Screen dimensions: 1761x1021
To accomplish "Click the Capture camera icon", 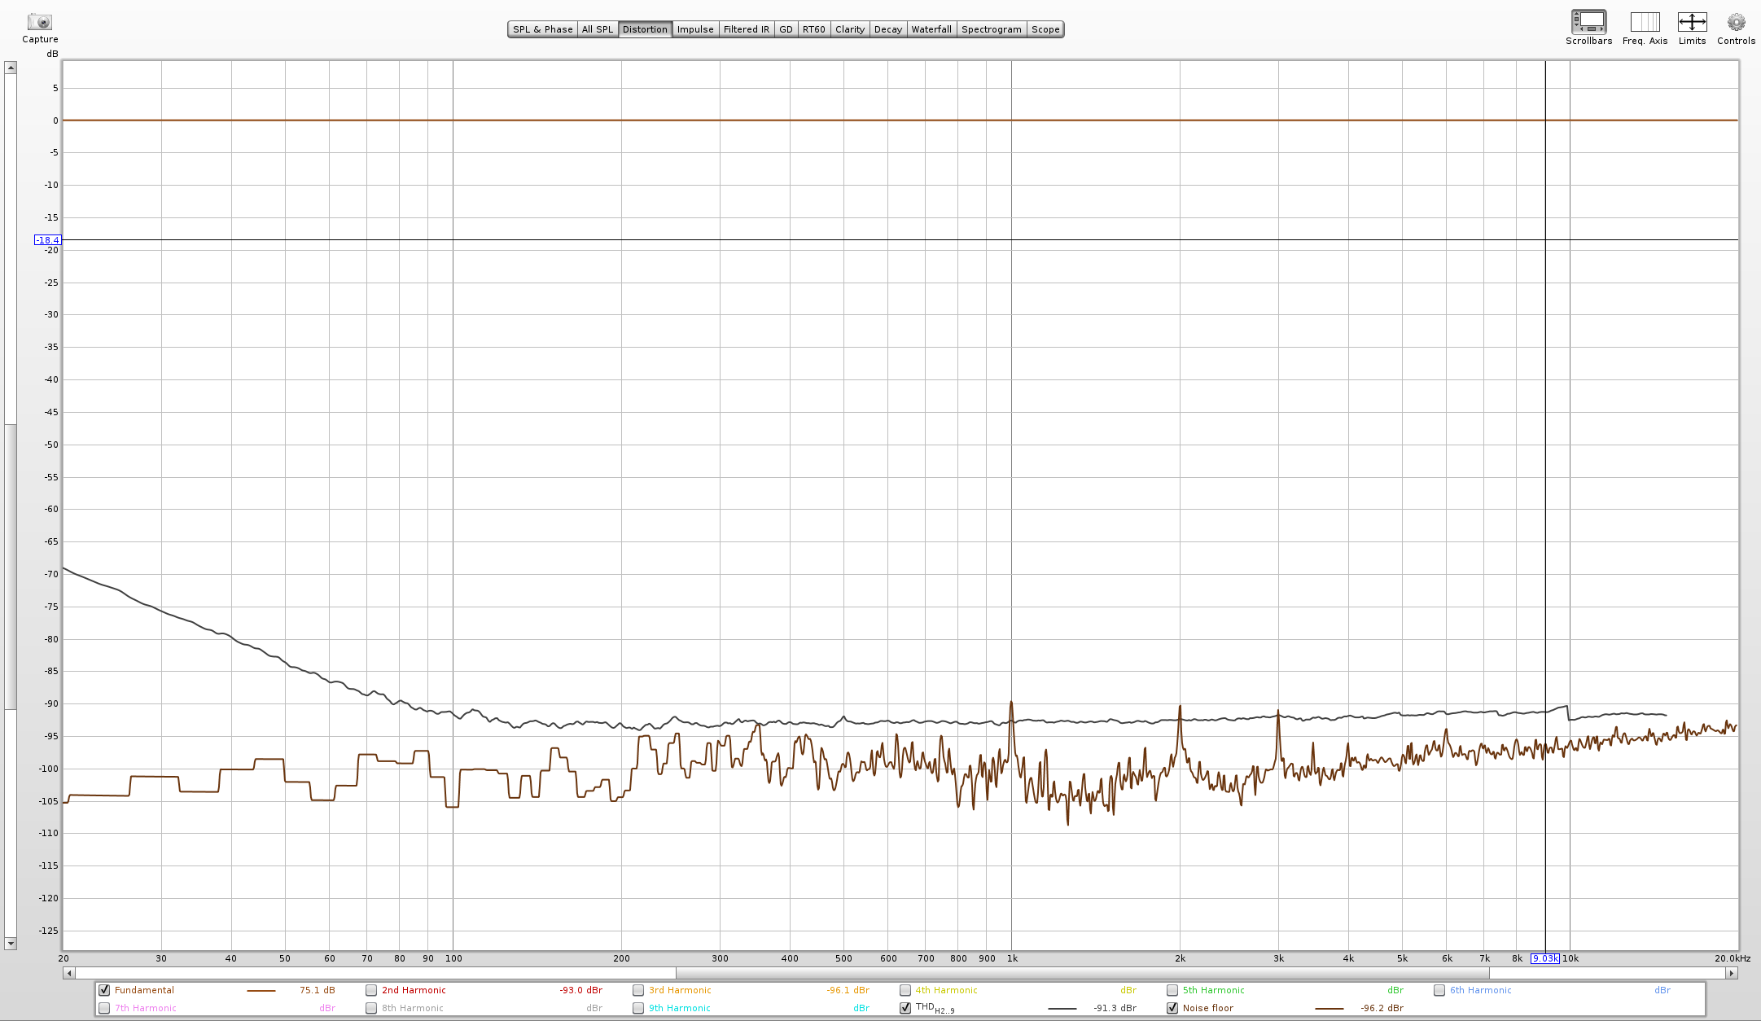I will 39,22.
